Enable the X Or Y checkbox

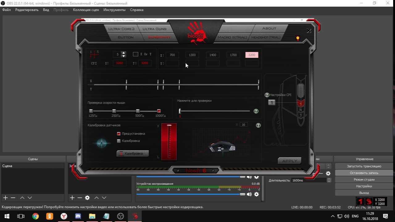(x=135, y=54)
